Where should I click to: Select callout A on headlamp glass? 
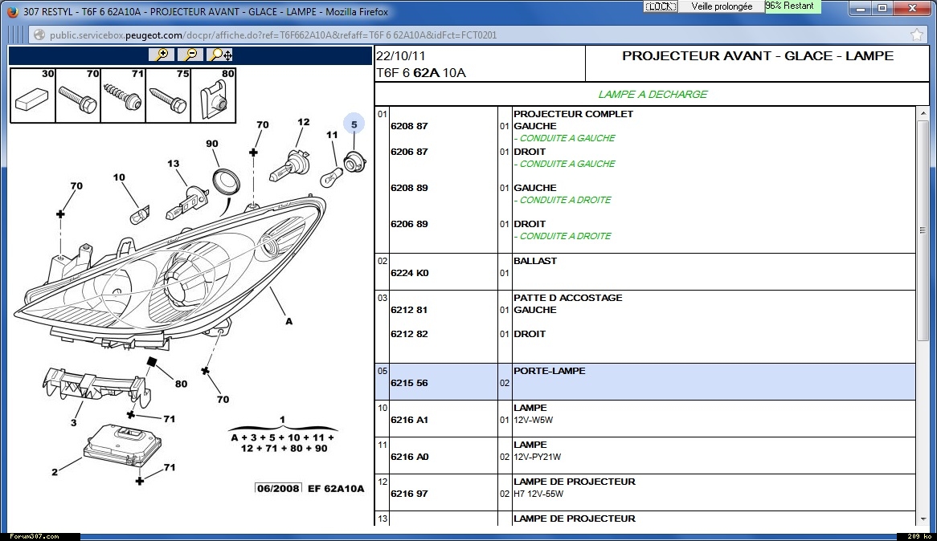pyautogui.click(x=289, y=321)
